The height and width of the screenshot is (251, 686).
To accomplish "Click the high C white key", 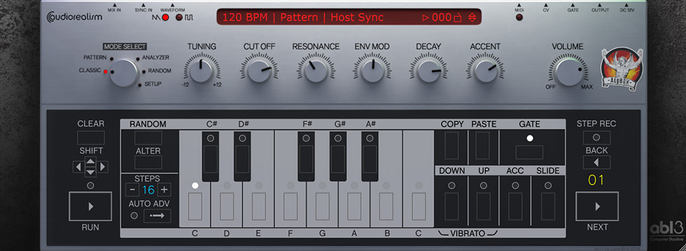I will tap(418, 206).
